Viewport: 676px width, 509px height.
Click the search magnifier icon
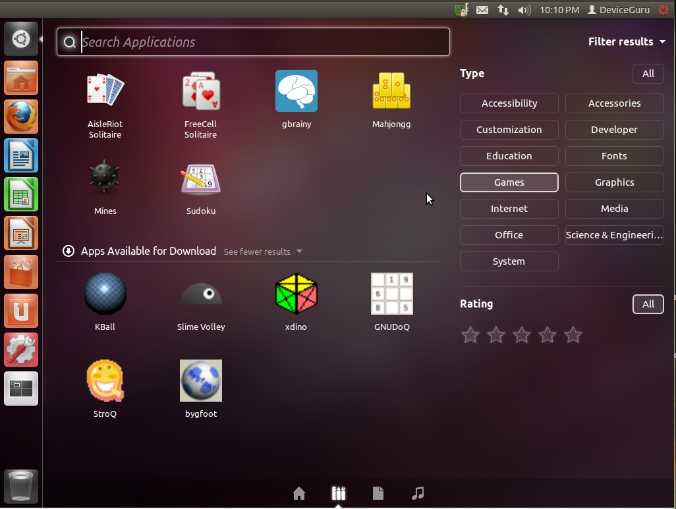pos(69,41)
